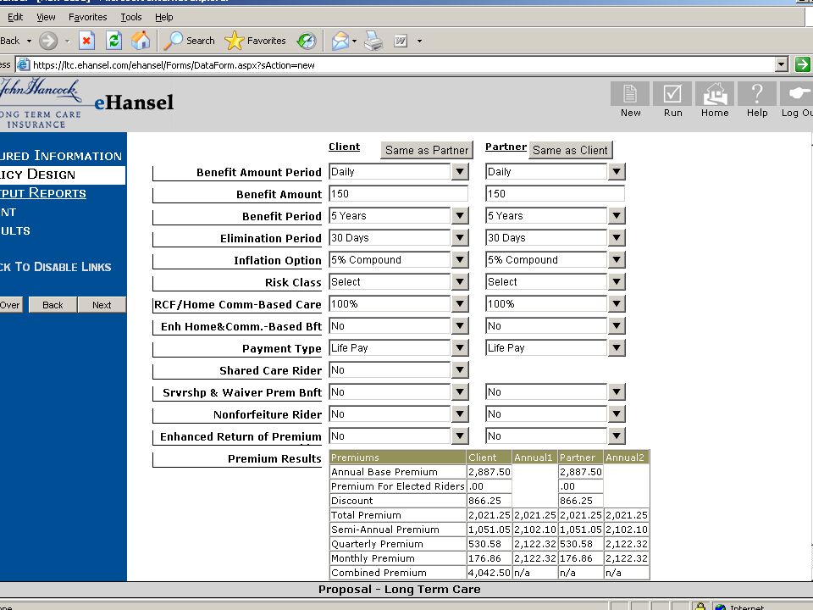
Task: Click the Client Discount value 866.25
Action: pyautogui.click(x=489, y=501)
